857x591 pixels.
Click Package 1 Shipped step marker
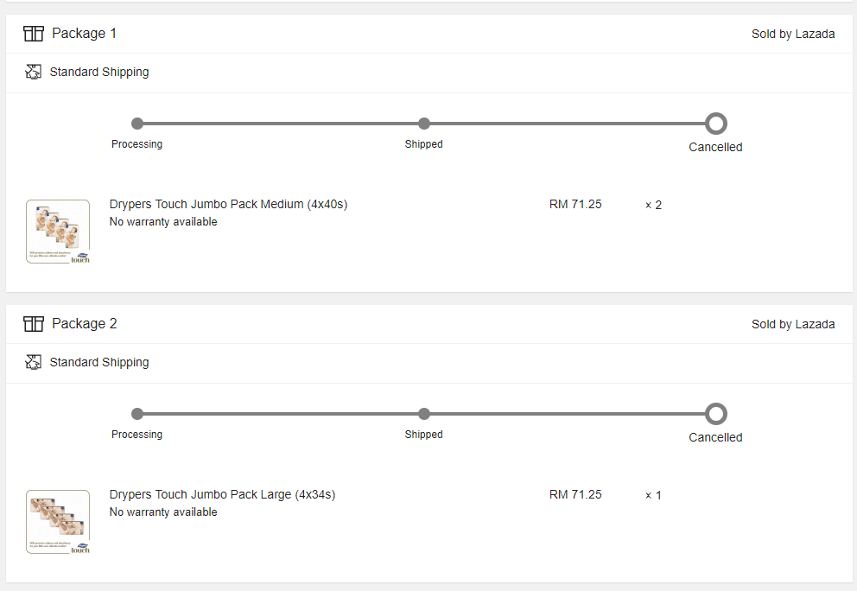click(x=423, y=124)
